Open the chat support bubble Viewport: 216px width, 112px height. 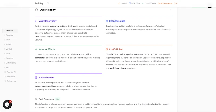pos(7,104)
